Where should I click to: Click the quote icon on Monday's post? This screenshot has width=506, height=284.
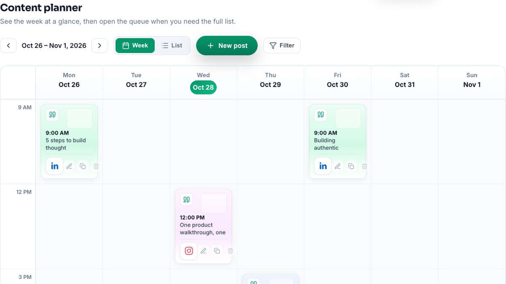tap(52, 115)
